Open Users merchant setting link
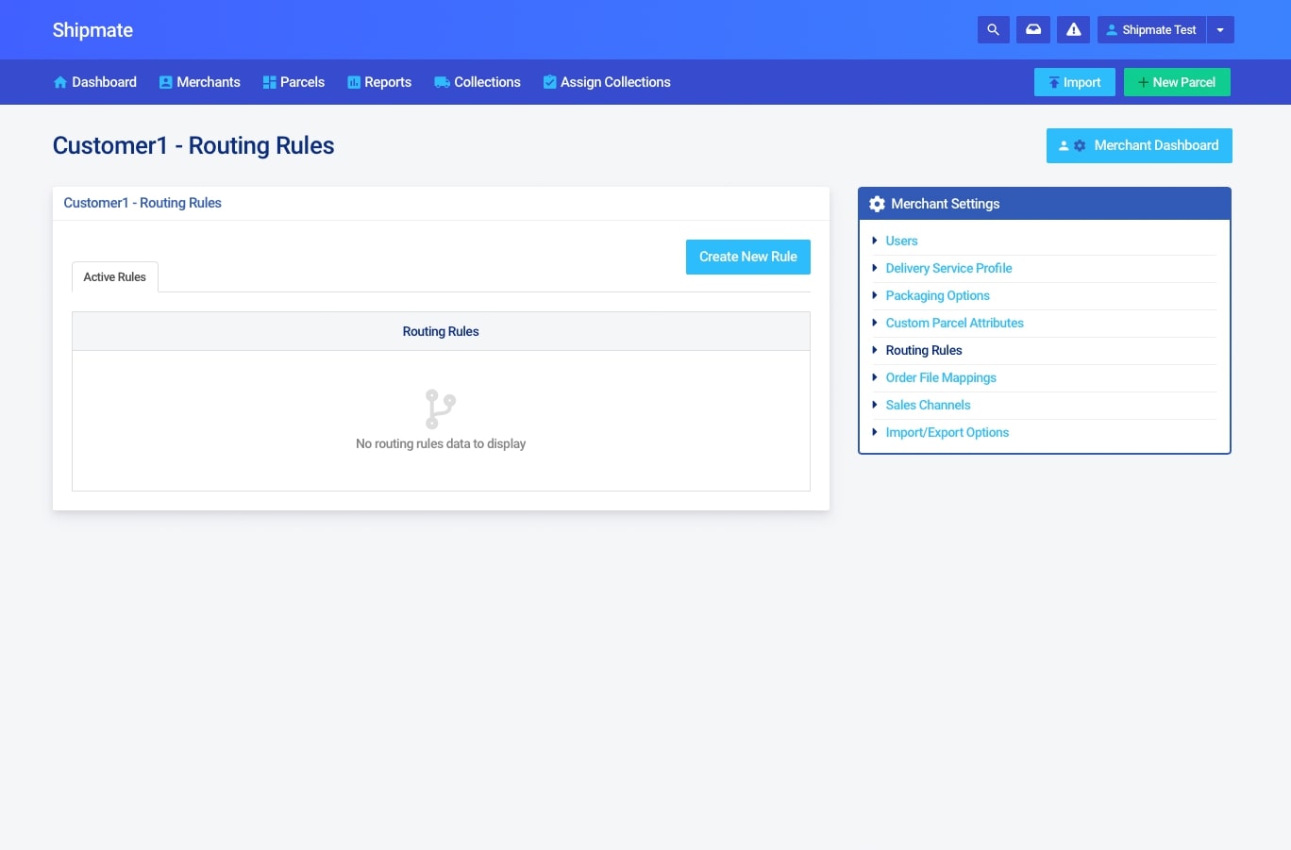This screenshot has height=850, width=1291. click(x=901, y=241)
